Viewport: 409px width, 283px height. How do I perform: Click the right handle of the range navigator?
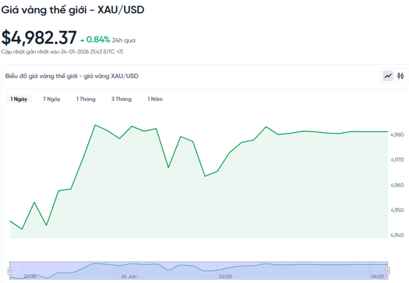388,270
